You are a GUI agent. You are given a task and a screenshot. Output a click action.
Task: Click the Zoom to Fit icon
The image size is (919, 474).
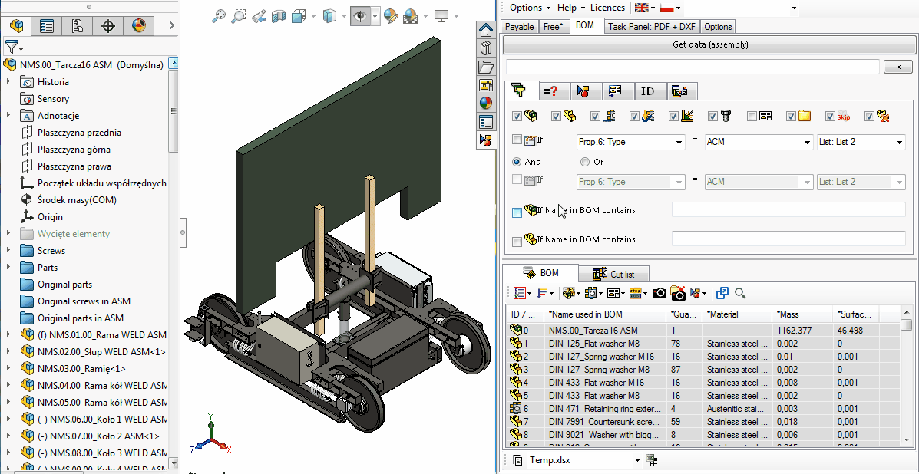pos(219,16)
